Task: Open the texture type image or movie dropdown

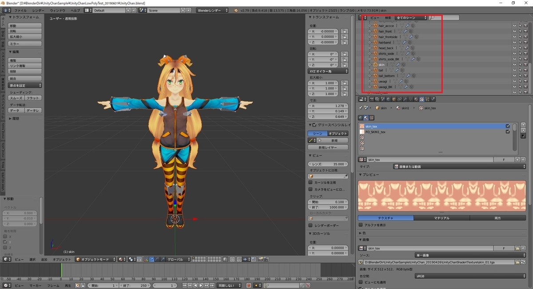Action: click(460, 166)
